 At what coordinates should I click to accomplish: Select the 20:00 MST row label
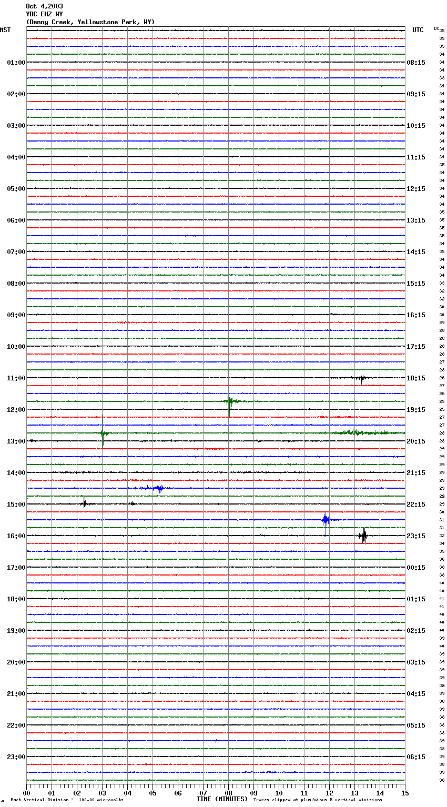click(x=16, y=662)
